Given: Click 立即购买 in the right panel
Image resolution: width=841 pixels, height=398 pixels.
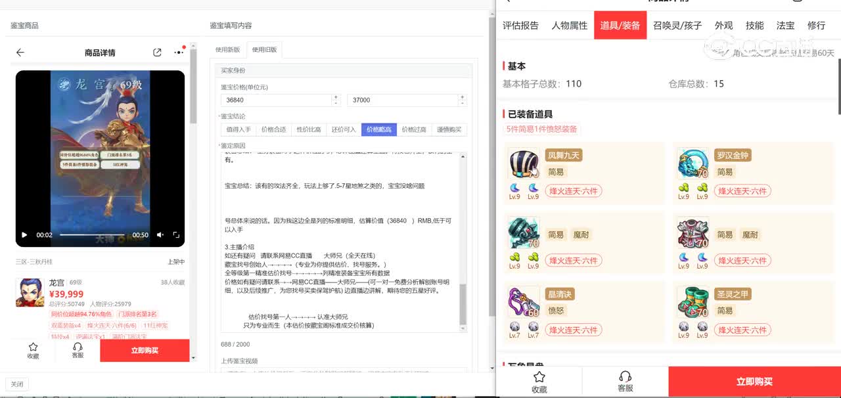Looking at the screenshot, I should coord(754,382).
